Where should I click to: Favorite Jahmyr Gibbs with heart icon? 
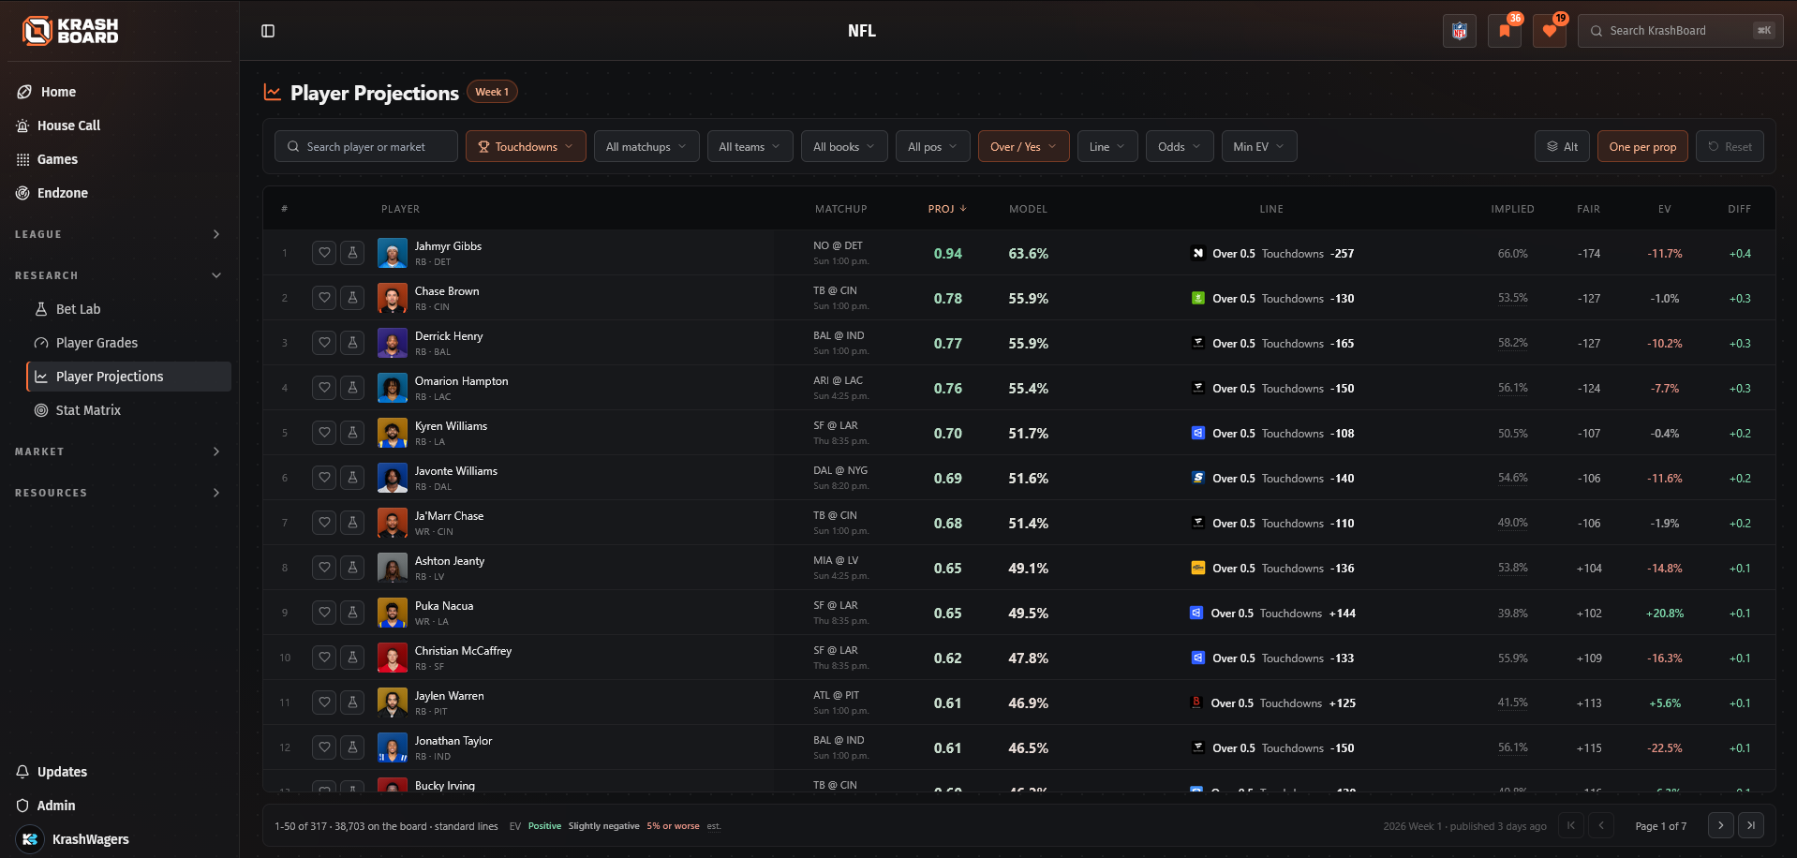[x=324, y=252]
